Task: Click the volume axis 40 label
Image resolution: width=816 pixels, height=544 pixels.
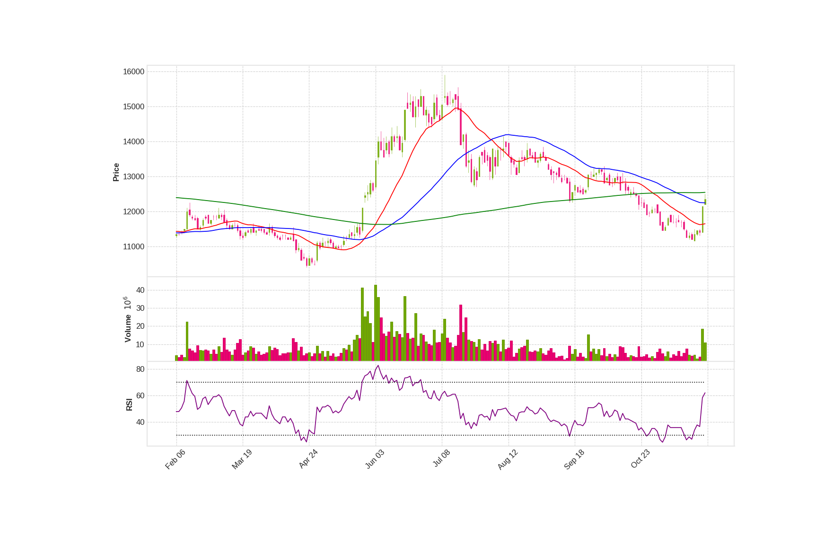Action: [x=140, y=290]
